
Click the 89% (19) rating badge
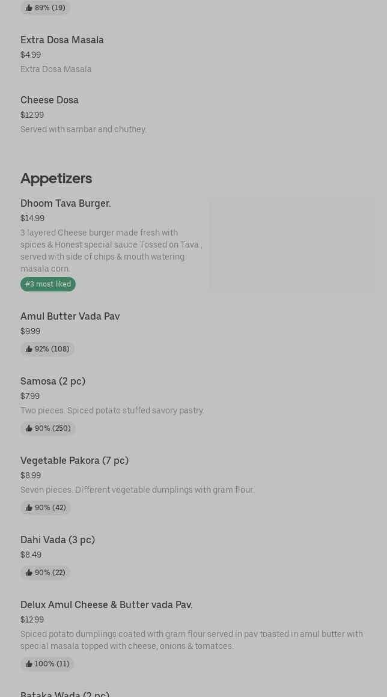(46, 8)
